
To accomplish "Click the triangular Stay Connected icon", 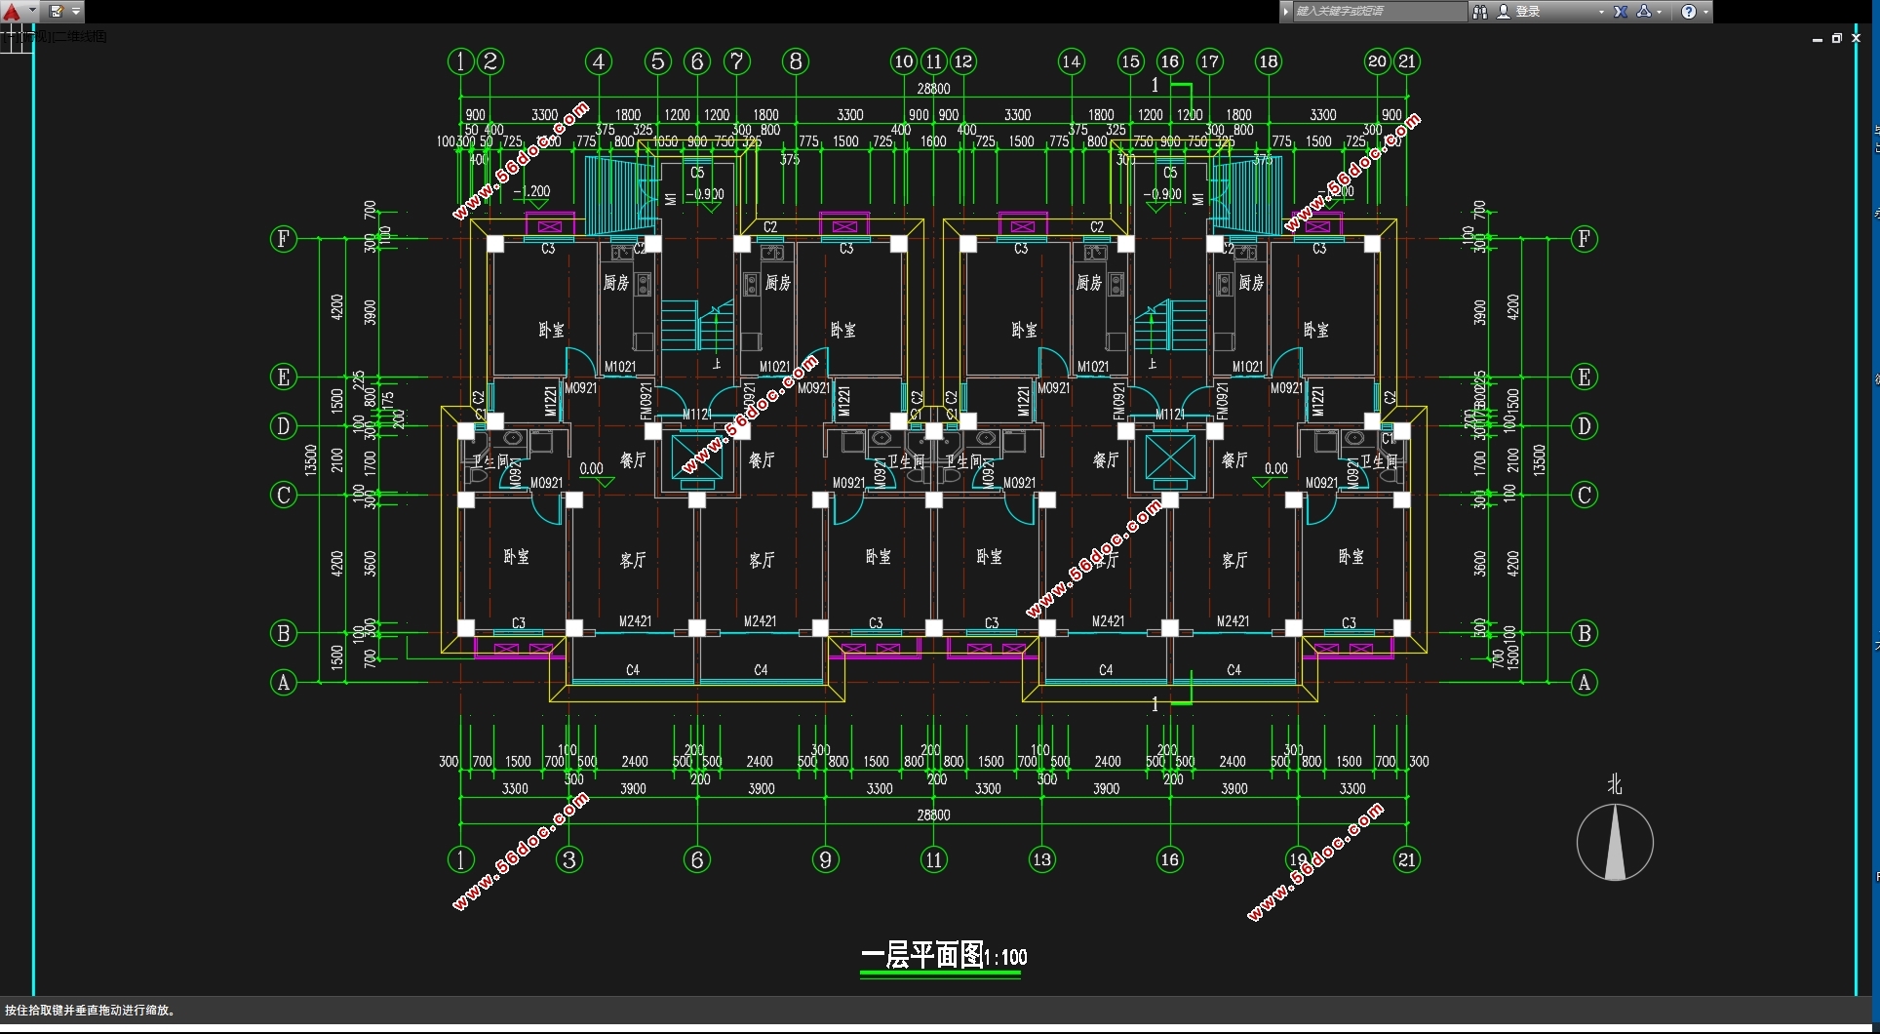I will point(1644,12).
